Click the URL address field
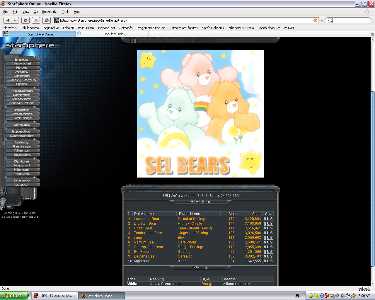Screen dimensions: 375x300 tap(186, 21)
